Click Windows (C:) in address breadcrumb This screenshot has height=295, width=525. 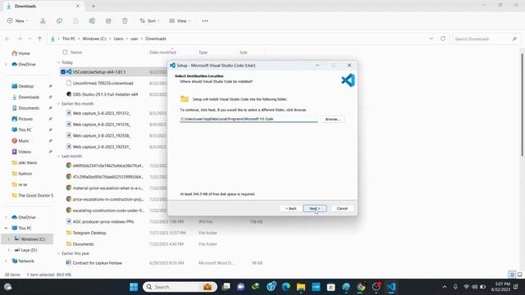[x=94, y=39]
